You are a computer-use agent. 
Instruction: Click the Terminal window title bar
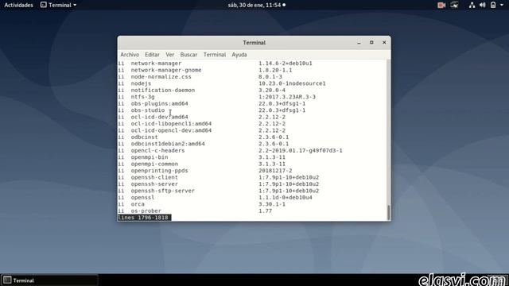click(254, 42)
